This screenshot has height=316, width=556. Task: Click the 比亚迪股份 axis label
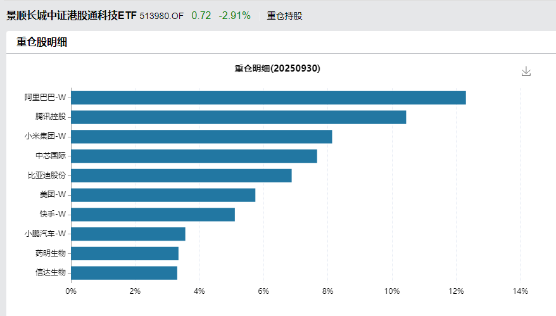coord(47,175)
